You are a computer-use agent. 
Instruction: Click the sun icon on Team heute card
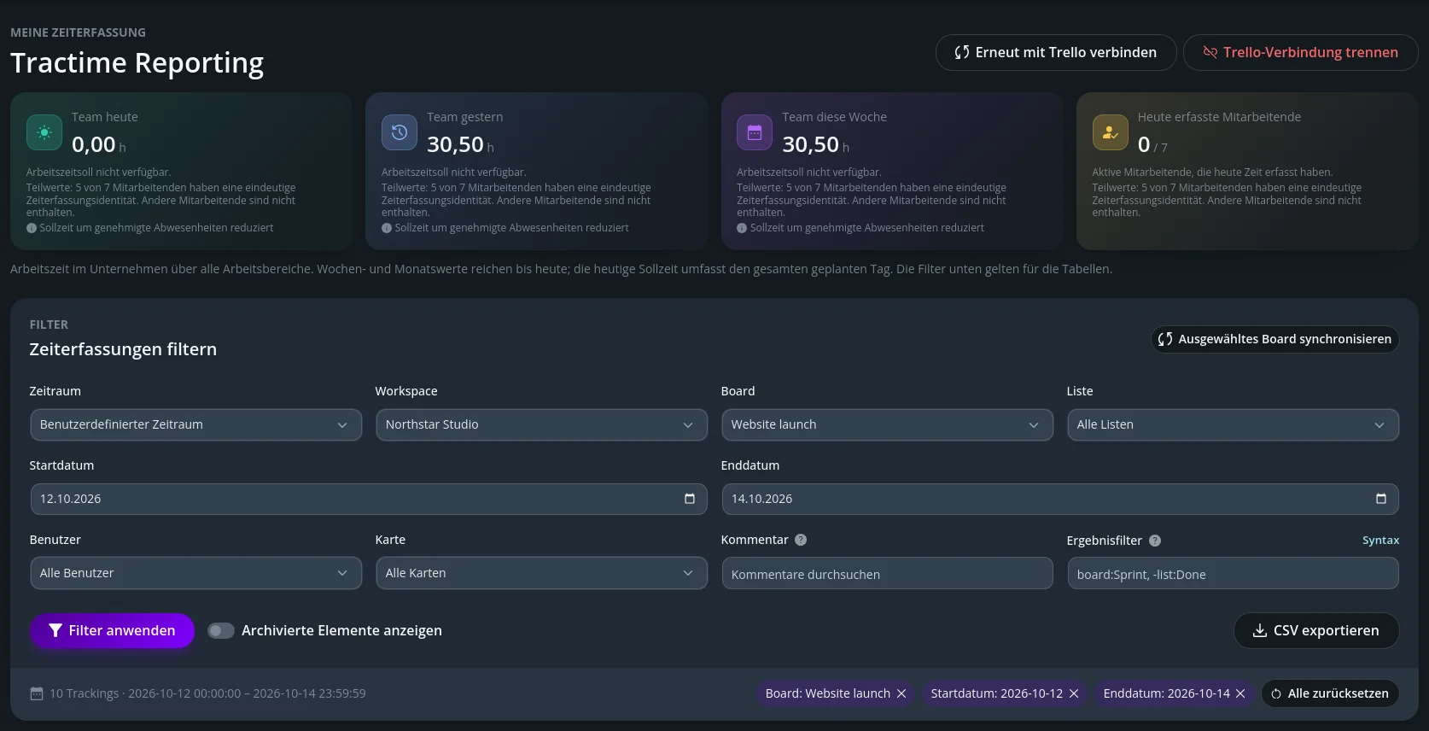(x=44, y=132)
